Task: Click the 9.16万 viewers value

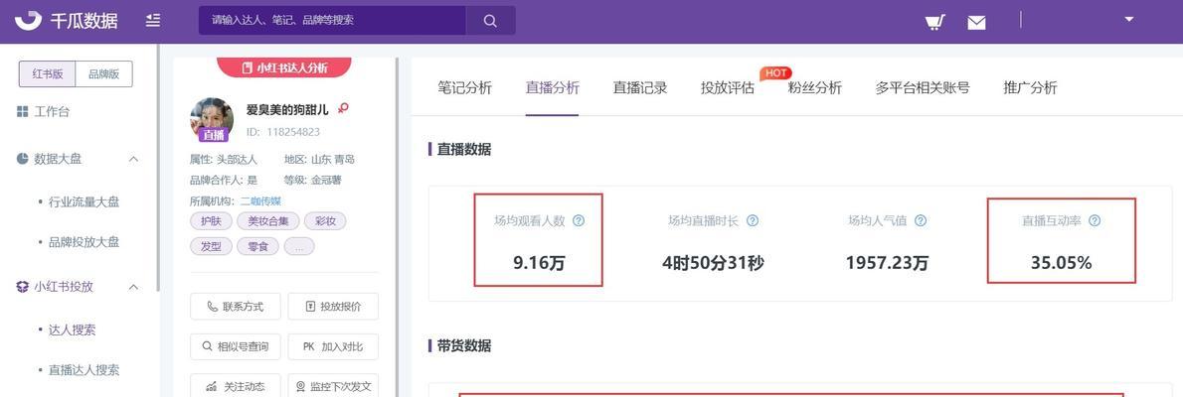Action: [539, 263]
